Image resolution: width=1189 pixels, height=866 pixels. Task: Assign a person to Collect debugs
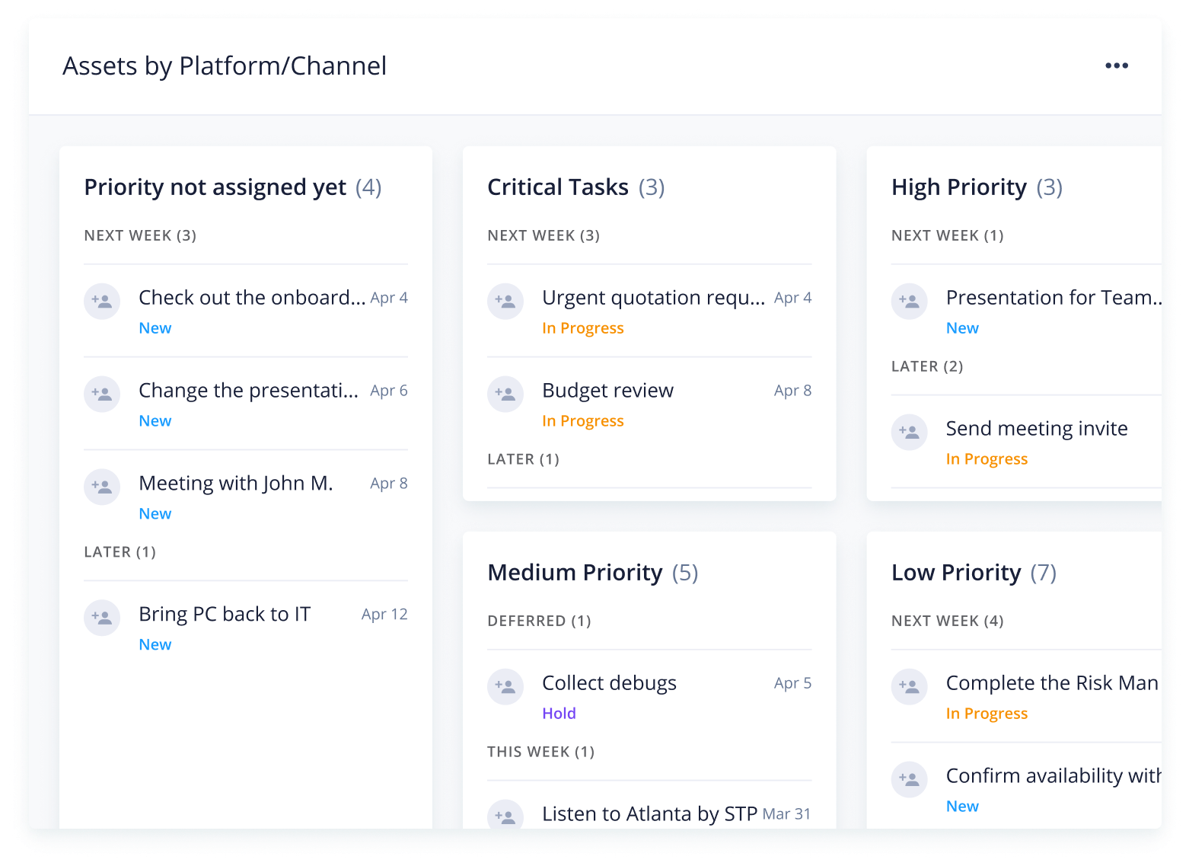pos(505,687)
